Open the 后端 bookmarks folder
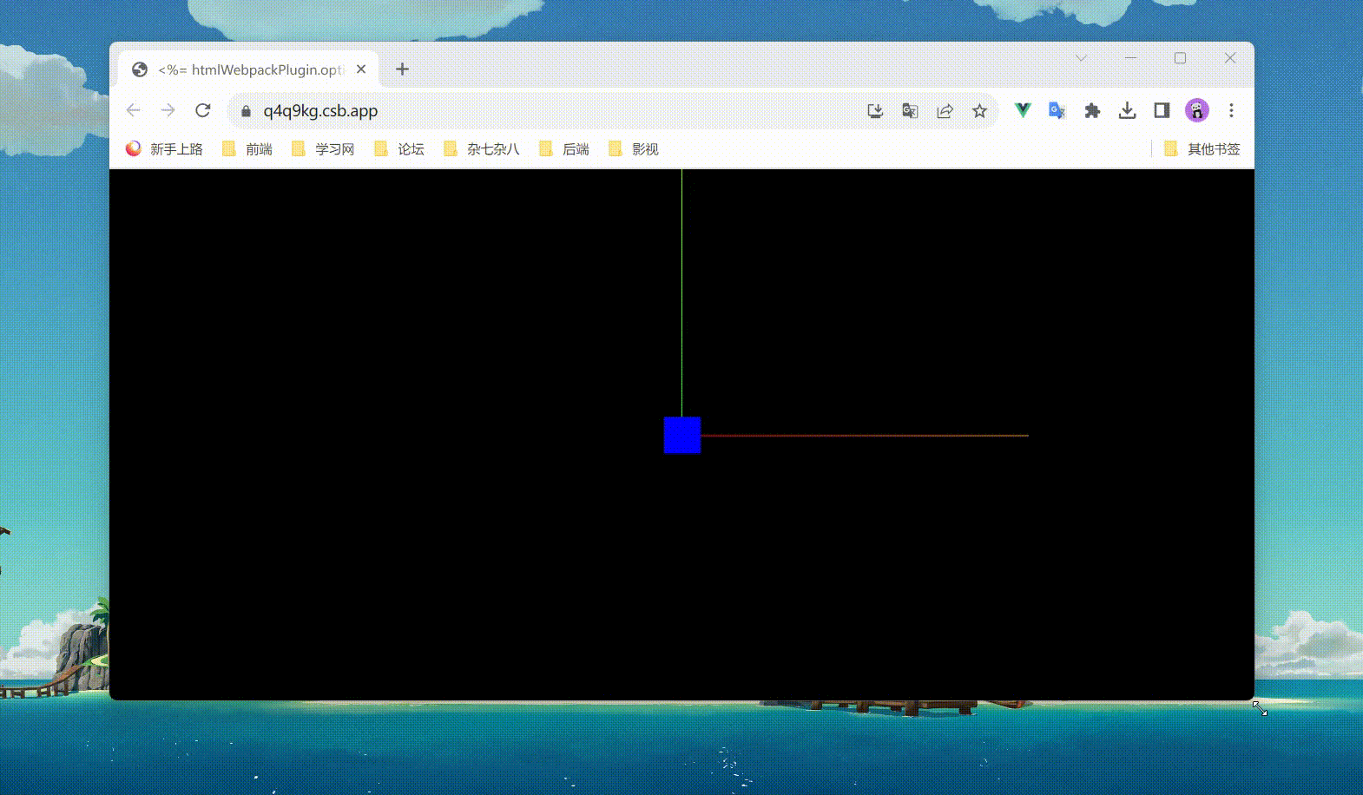Screen dimensions: 1363x795 pyautogui.click(x=564, y=149)
